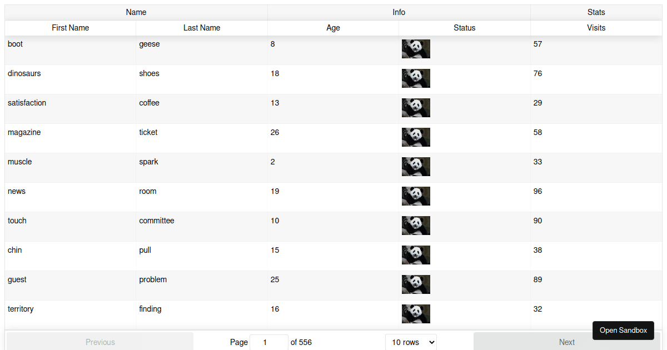Viewport: 667px width, 350px height.
Task: Select the cell containing 'committee'
Action: coord(157,221)
